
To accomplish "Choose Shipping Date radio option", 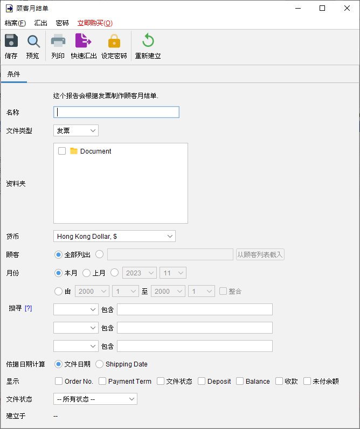I will (x=99, y=364).
